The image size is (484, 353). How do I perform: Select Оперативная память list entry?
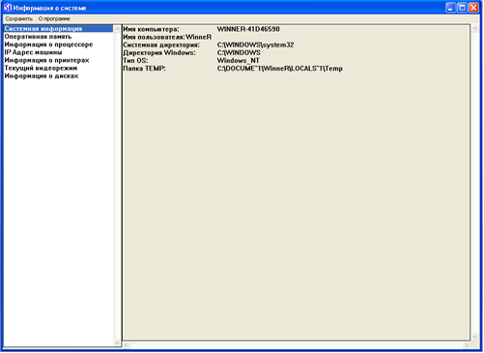(x=38, y=37)
